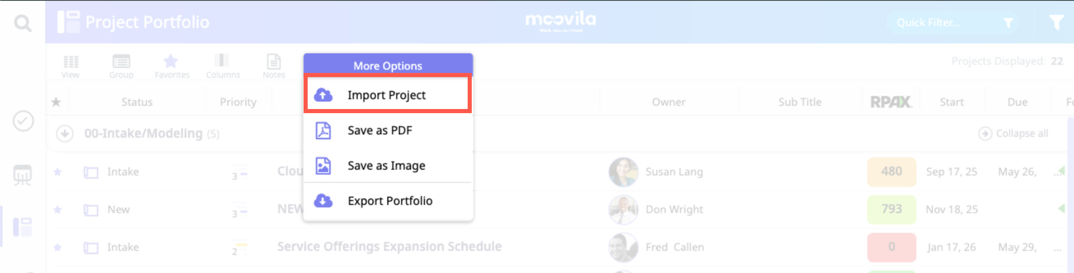
Task: Choose Save as PDF menu entry
Action: 379,130
